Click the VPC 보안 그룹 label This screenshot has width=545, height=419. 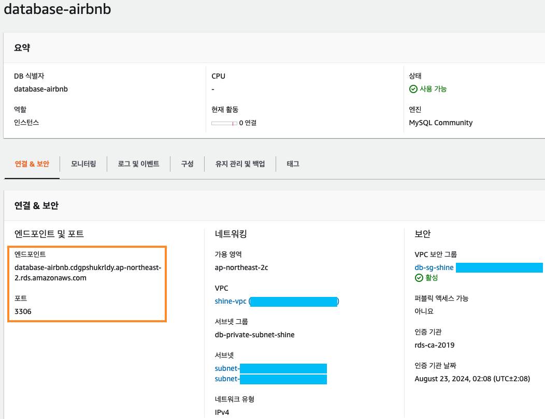pos(436,255)
